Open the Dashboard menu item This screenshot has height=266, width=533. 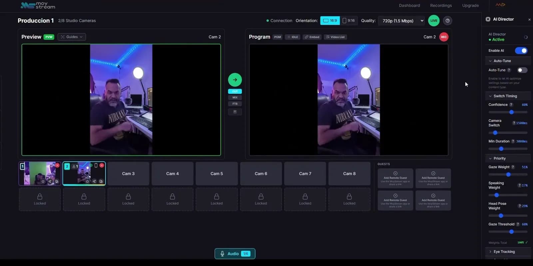(x=409, y=5)
